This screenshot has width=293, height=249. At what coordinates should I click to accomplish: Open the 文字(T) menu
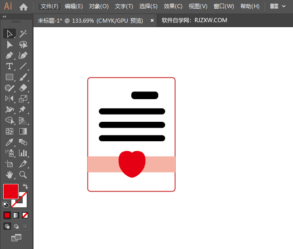124,6
